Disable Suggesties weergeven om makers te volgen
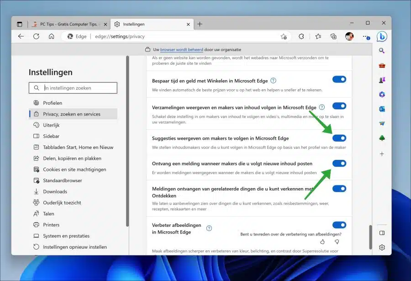The width and height of the screenshot is (411, 281). click(x=339, y=138)
